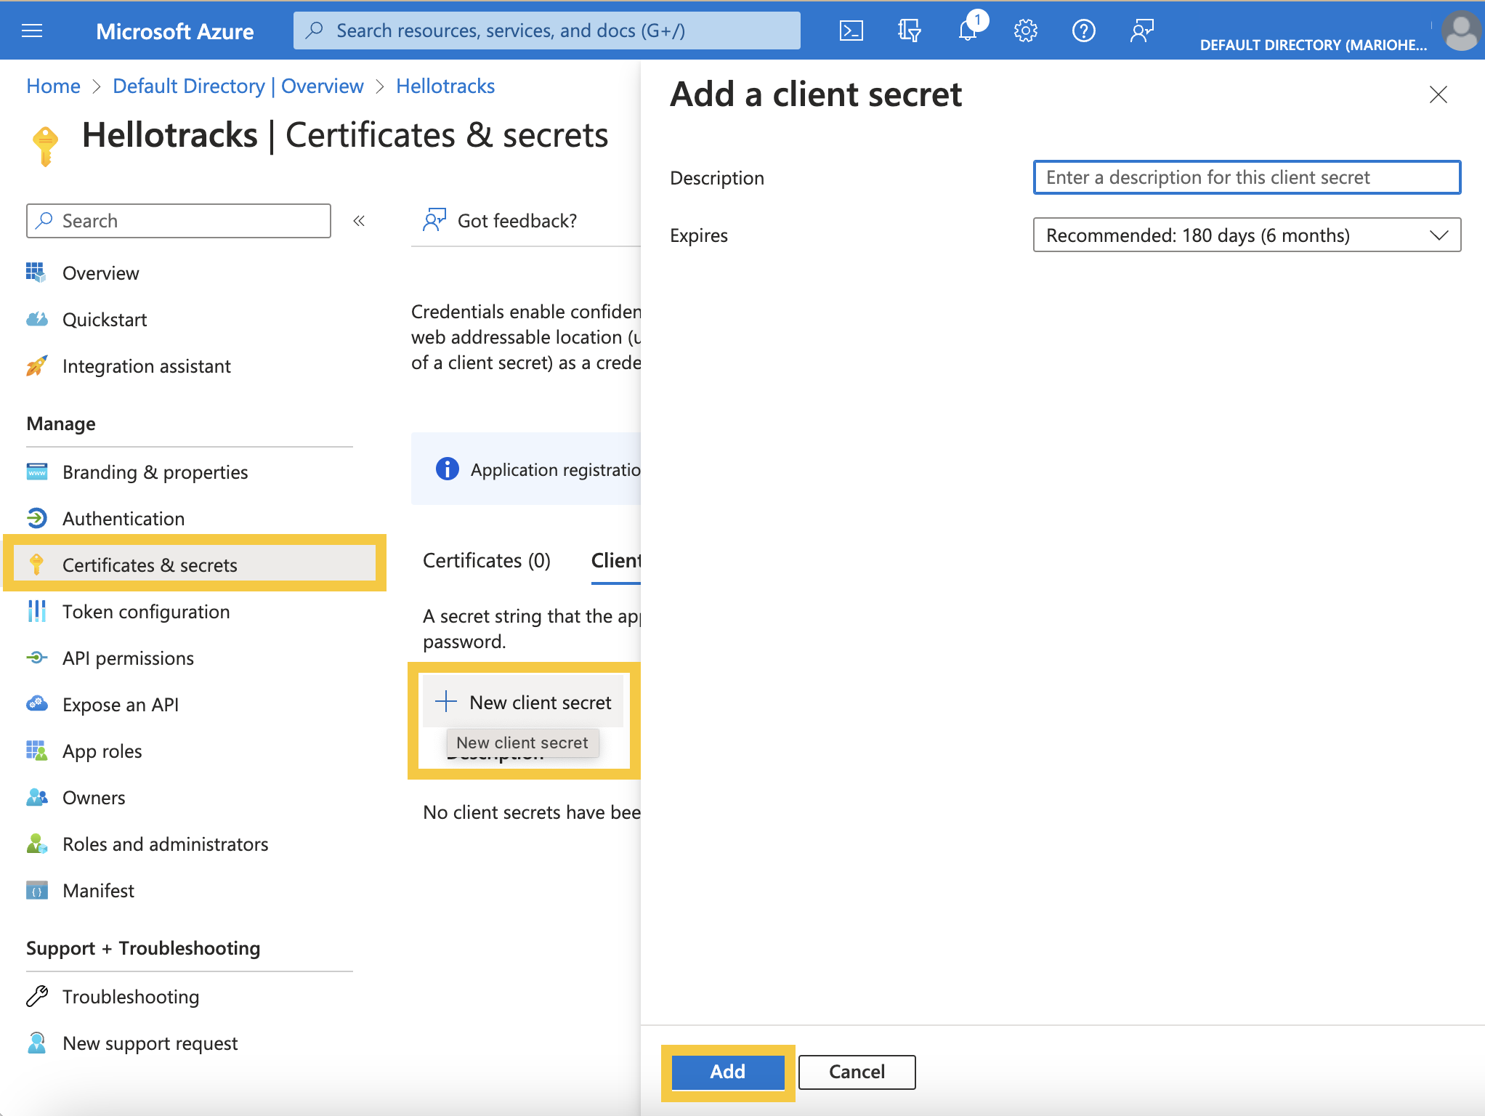
Task: Click the Expose an API cloud icon
Action: [36, 704]
